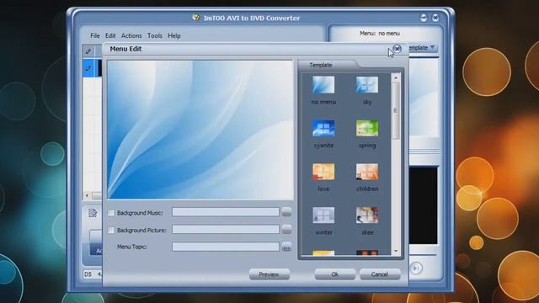The height and width of the screenshot is (303, 539).
Task: Browse for a Background Music file
Action: pos(286,212)
